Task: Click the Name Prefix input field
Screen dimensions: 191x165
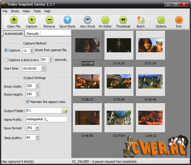Action: [x=47, y=119]
